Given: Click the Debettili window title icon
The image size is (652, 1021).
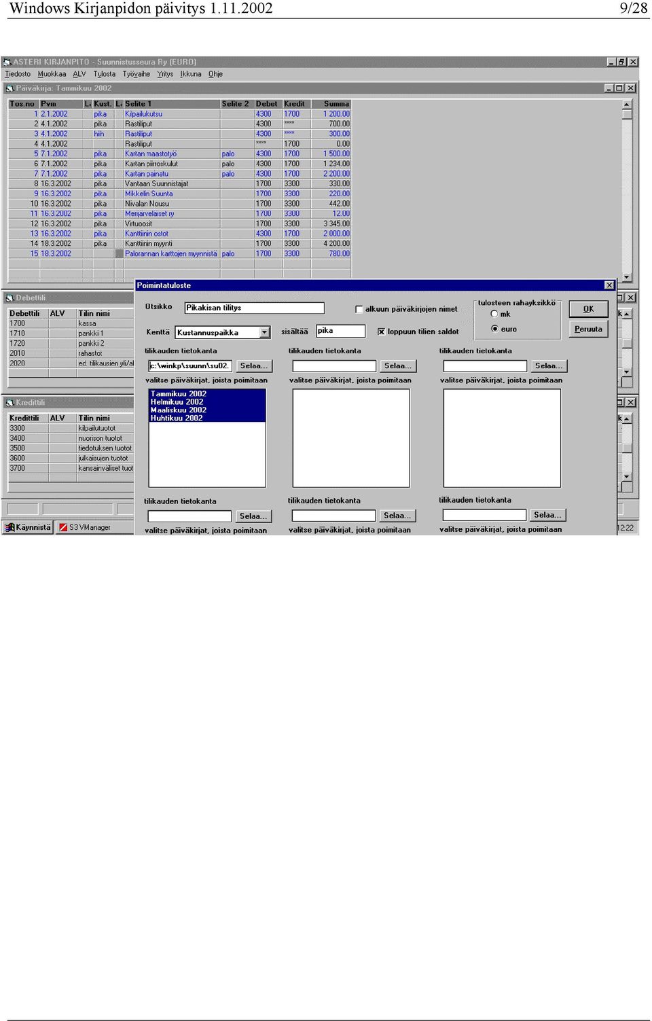Looking at the screenshot, I should tap(10, 298).
